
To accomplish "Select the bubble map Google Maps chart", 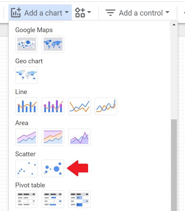I will pos(26,44).
